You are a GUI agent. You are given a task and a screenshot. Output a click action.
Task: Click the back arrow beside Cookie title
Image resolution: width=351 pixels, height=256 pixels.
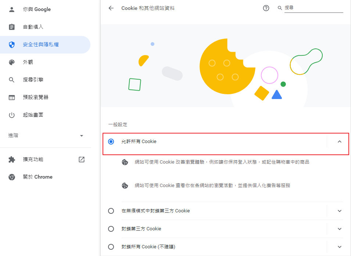(x=111, y=8)
